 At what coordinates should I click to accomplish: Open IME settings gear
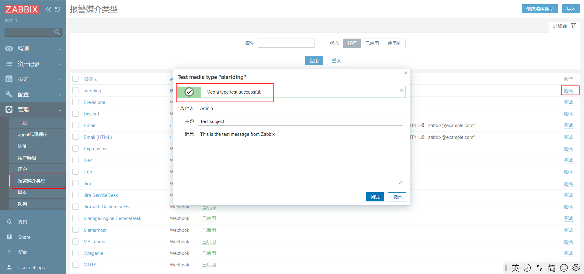[576, 268]
